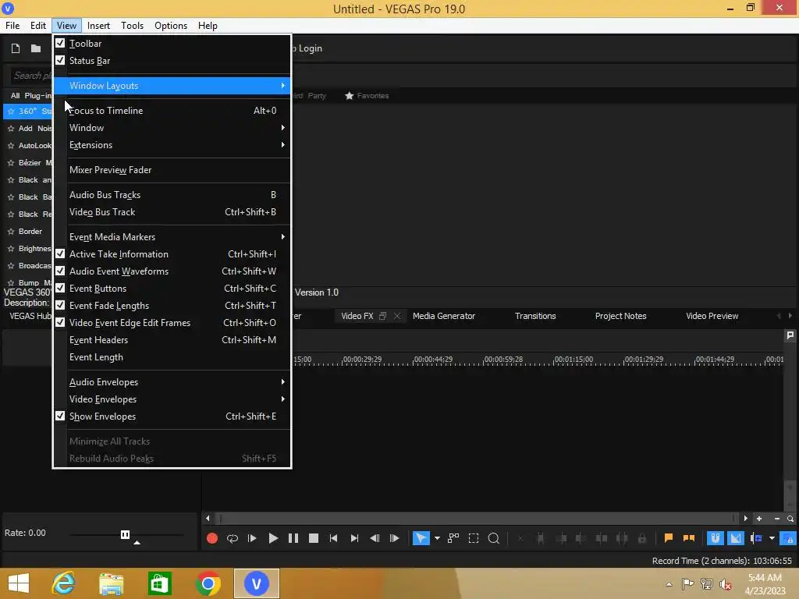This screenshot has height=599, width=799.
Task: Expand Audio Envelopes submenu
Action: click(172, 382)
